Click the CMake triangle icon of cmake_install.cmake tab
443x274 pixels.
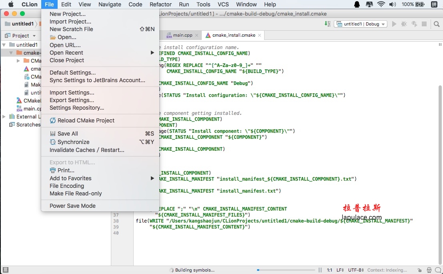208,35
